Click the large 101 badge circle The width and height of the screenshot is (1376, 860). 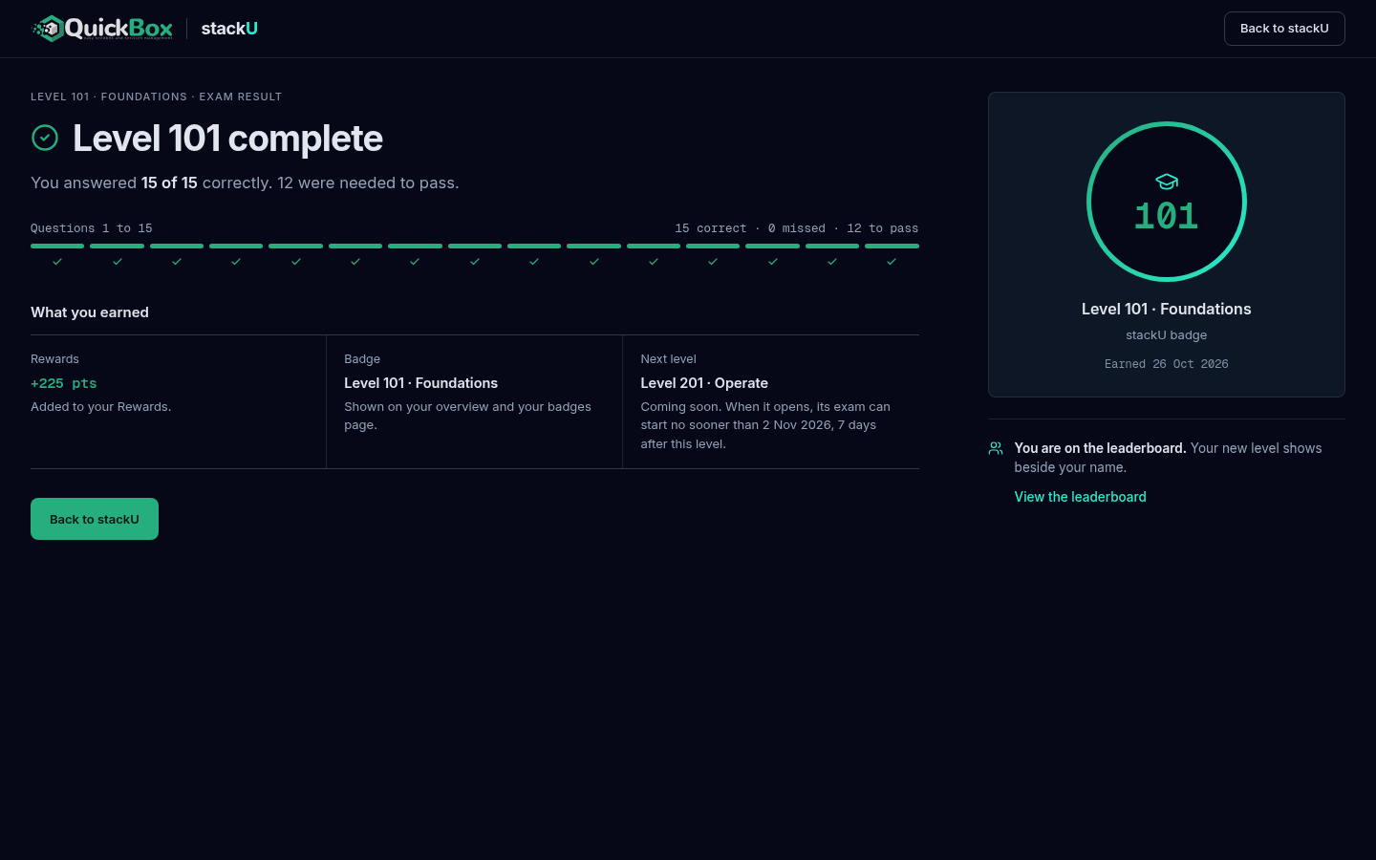1167,202
